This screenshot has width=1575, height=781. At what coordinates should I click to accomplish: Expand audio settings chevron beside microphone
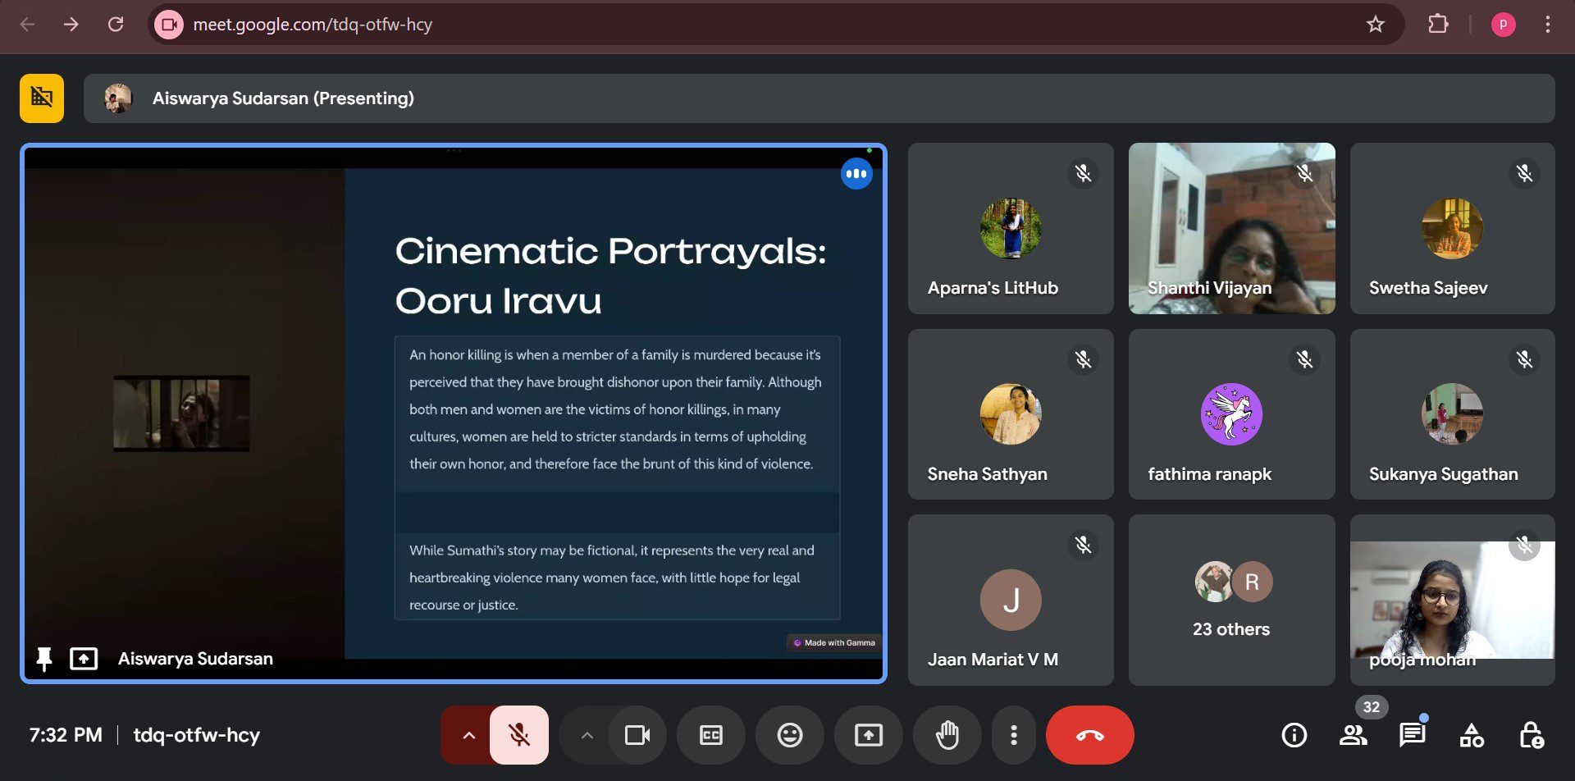coord(468,735)
